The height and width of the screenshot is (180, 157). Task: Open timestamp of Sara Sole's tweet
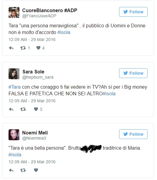32,101
